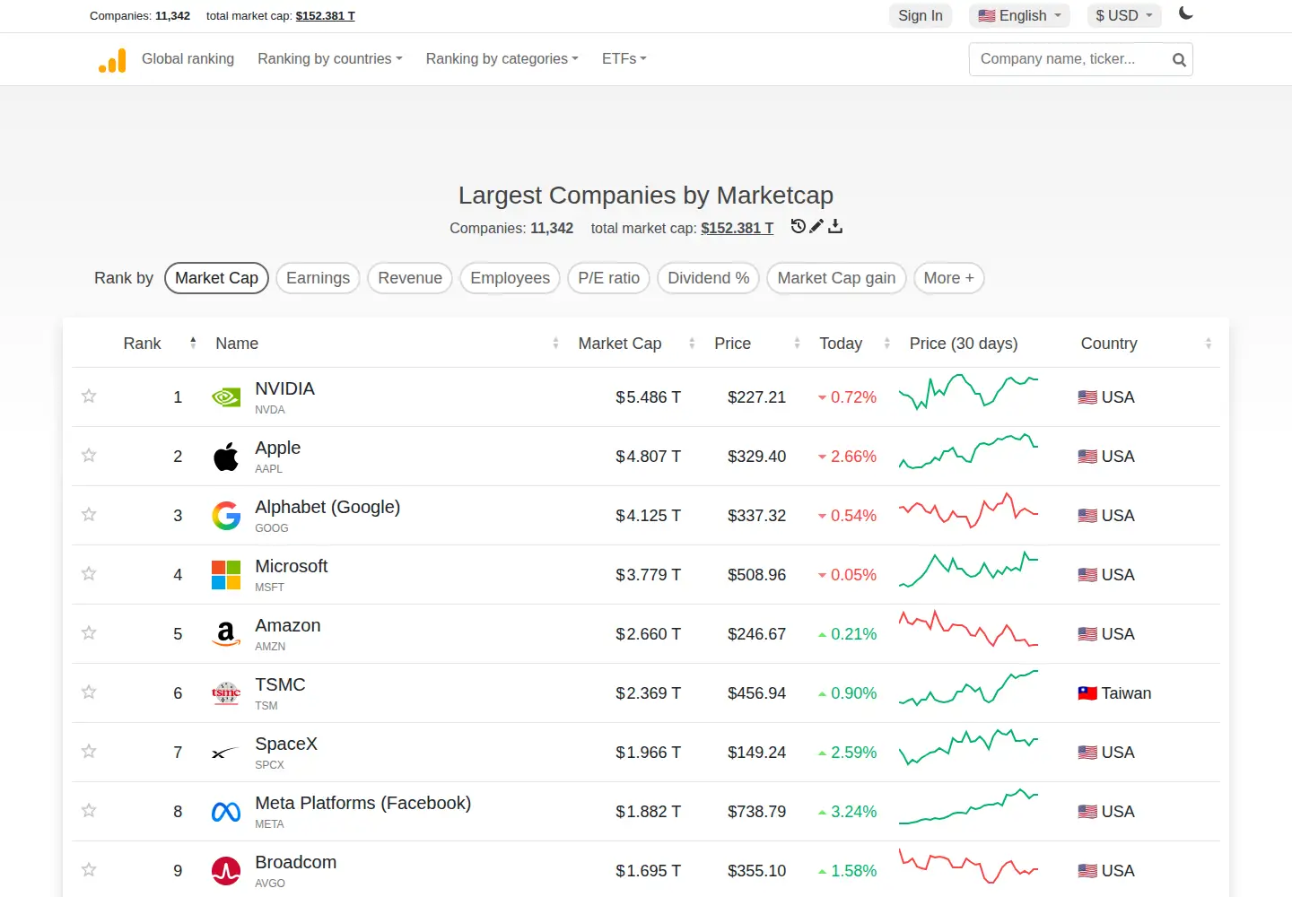Click the SpaceX logo icon
This screenshot has width=1292, height=897.
point(226,753)
